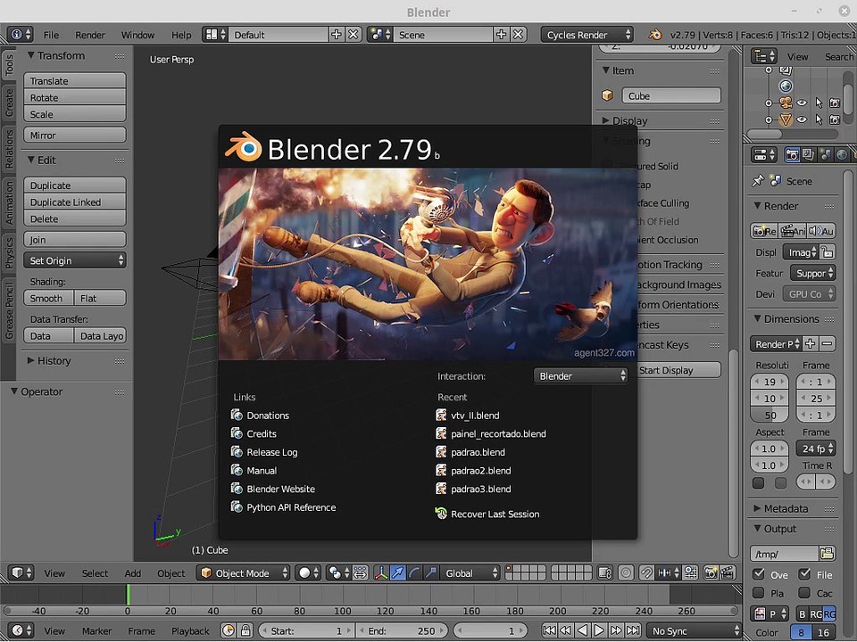Add a new scene

click(x=501, y=35)
